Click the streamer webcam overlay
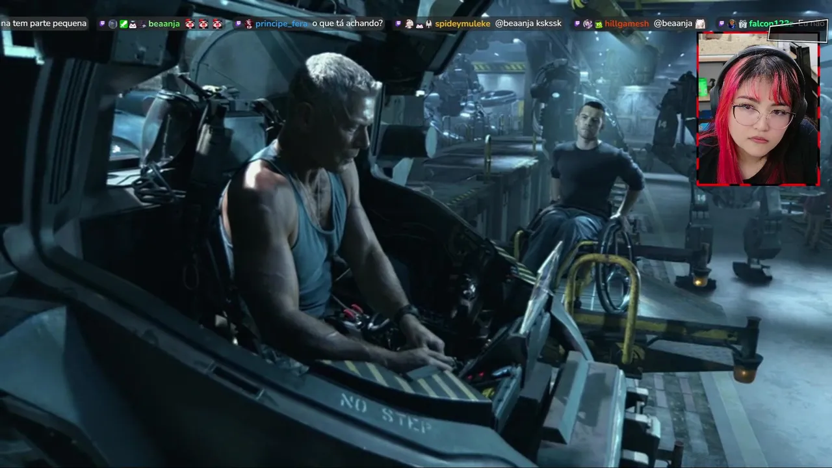The height and width of the screenshot is (468, 832). [758, 109]
